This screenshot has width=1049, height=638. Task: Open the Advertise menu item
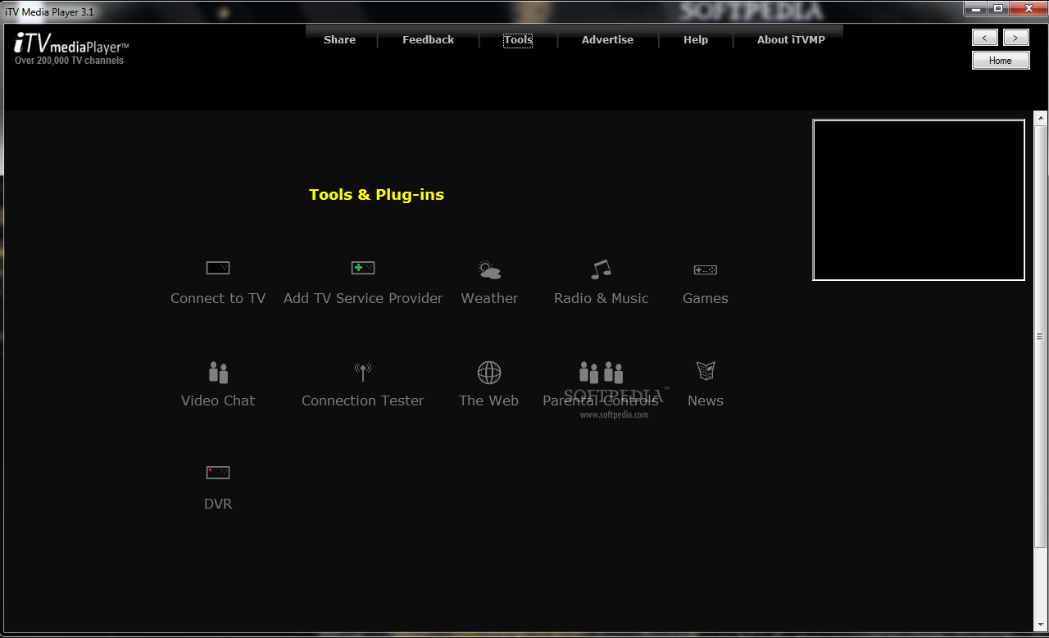[x=607, y=39]
